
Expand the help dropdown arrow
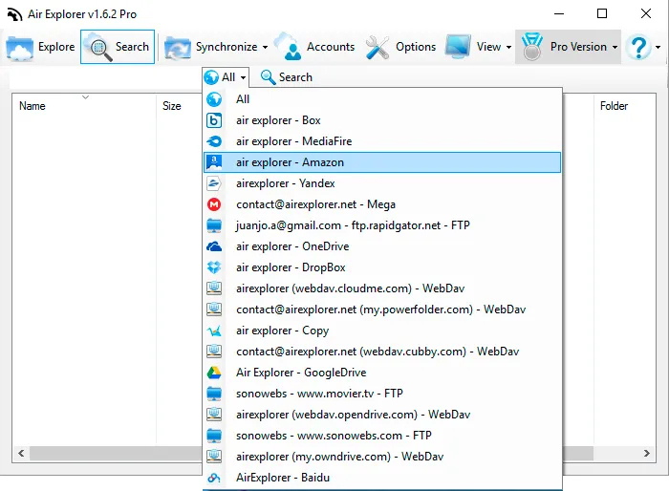[x=658, y=47]
